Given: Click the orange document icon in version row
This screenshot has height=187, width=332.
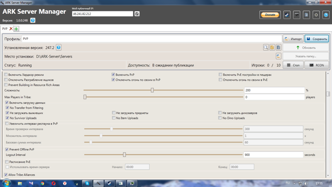Looking at the screenshot, I should tap(272, 48).
